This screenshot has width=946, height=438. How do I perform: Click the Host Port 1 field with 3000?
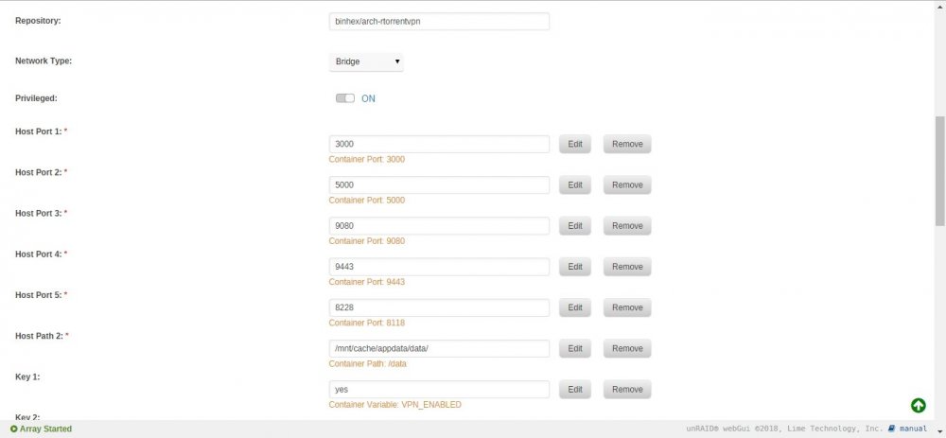point(439,144)
